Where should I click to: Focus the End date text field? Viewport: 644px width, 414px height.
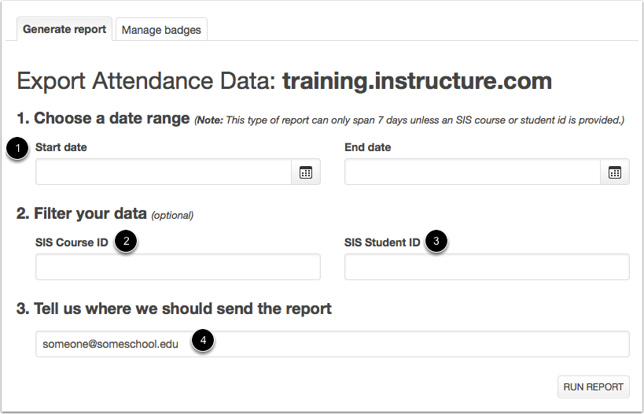473,172
